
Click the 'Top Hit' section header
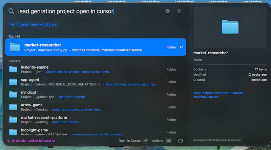[14, 36]
